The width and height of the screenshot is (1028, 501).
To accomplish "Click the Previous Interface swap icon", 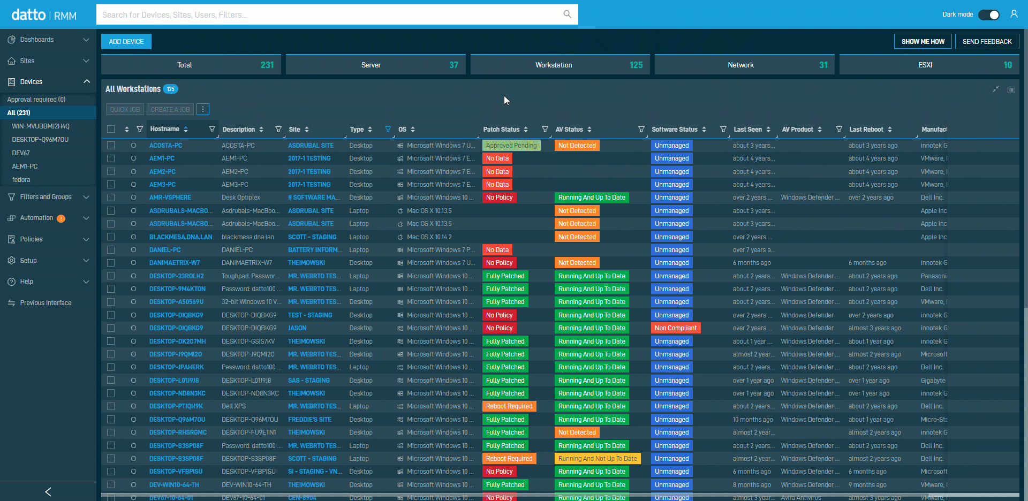I will pyautogui.click(x=11, y=303).
